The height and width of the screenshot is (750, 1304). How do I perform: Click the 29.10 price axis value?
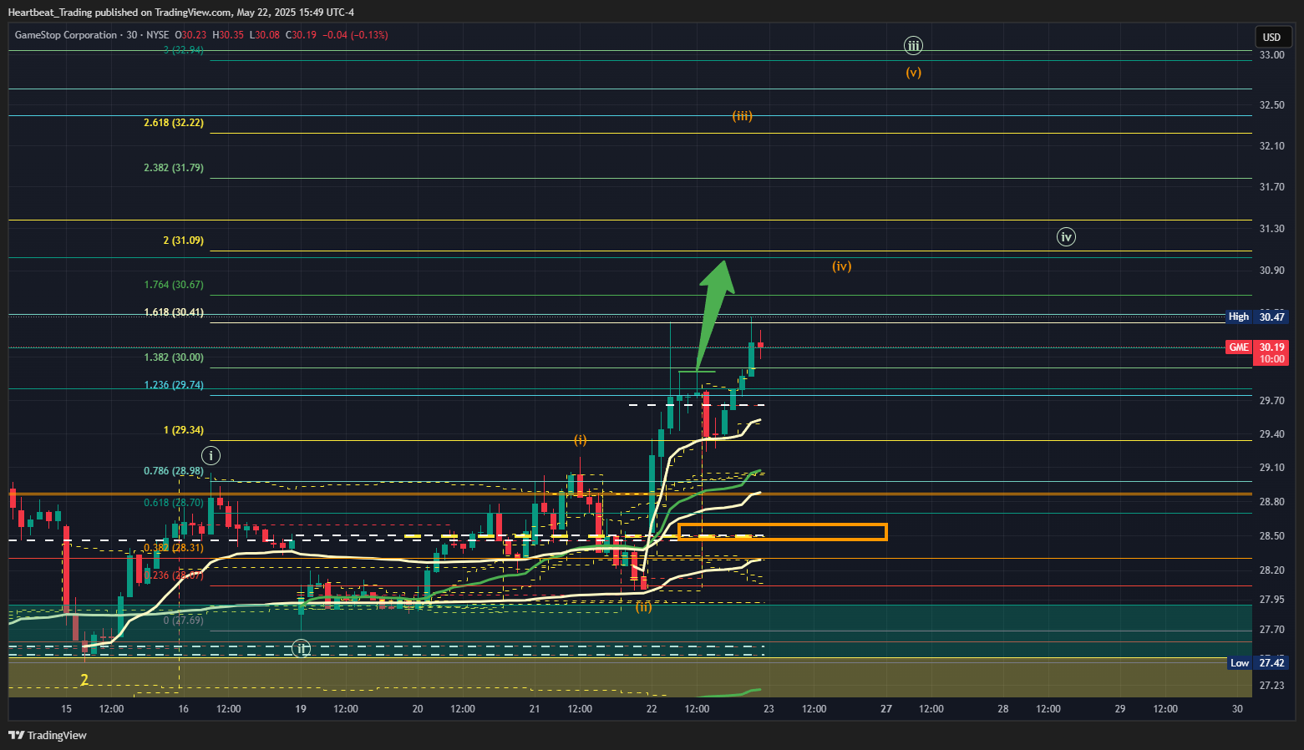(1271, 468)
